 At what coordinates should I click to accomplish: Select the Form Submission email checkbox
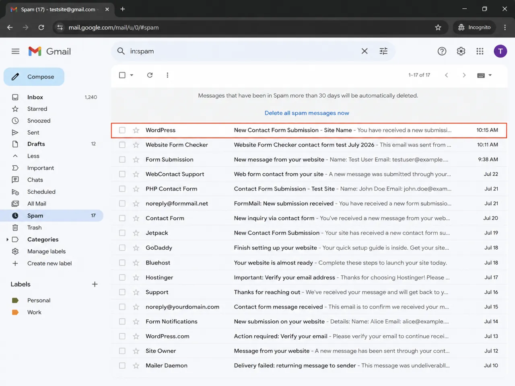point(122,160)
